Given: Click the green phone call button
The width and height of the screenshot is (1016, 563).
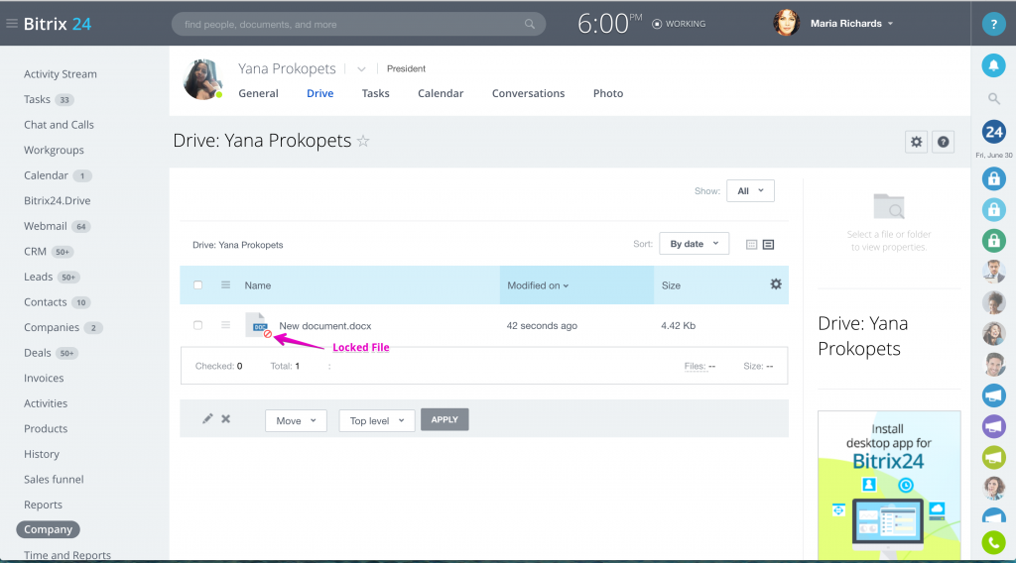Looking at the screenshot, I should (993, 542).
